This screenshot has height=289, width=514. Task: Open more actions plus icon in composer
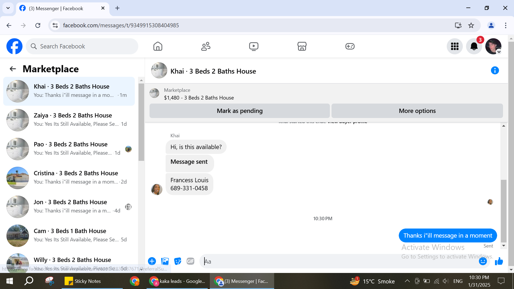(152, 261)
